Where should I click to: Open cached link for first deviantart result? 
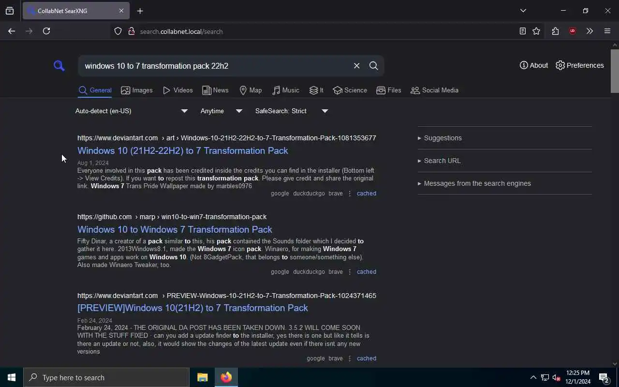click(367, 193)
